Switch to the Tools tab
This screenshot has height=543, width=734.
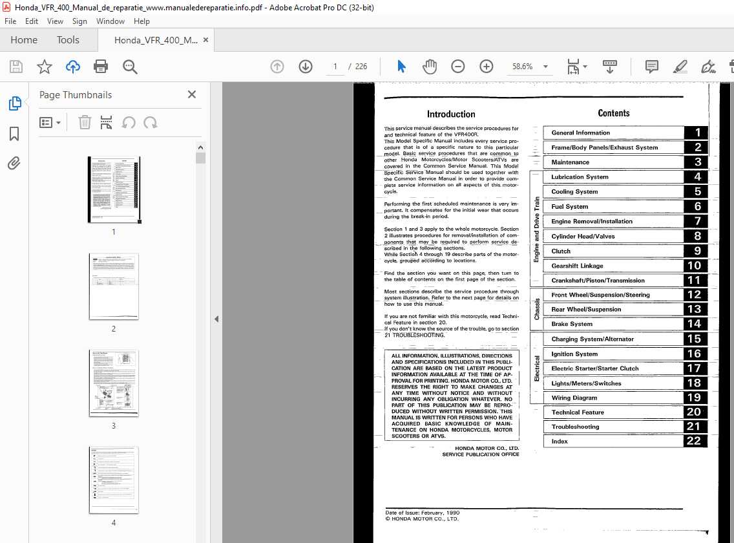pos(68,39)
